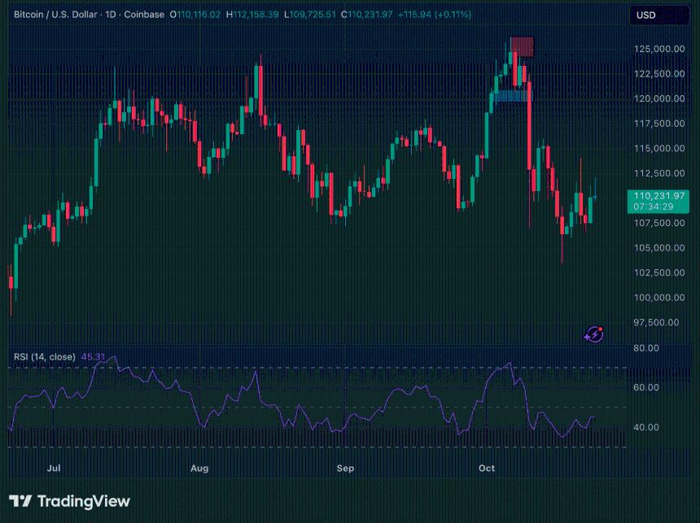Select the red rectangle drawing above the peak

(x=521, y=47)
